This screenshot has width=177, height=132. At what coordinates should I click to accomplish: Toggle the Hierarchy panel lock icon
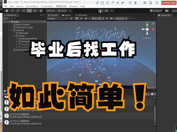(41, 15)
